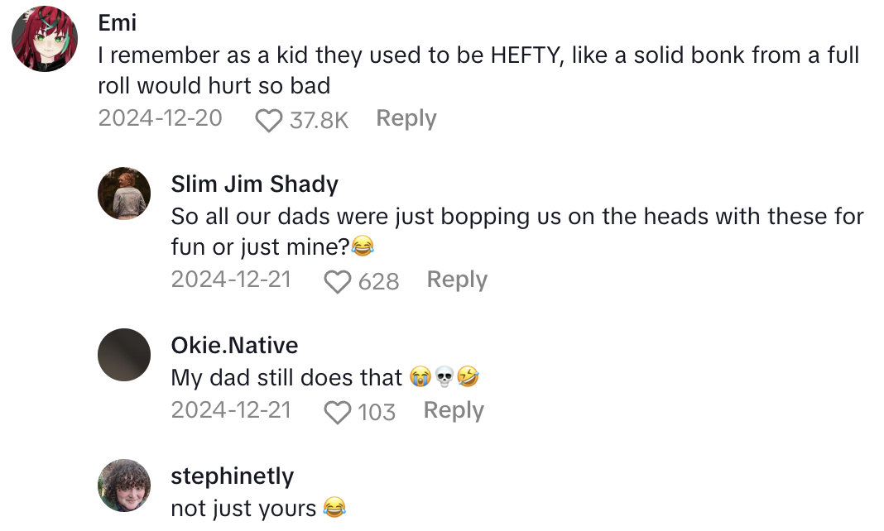Click the heart on Slim Jim Shady's comment
This screenshot has height=531, width=884.
tap(337, 282)
